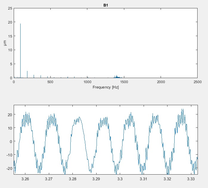Click the 3.31 time tick label
The height and width of the screenshot is (188, 208).
[144, 179]
